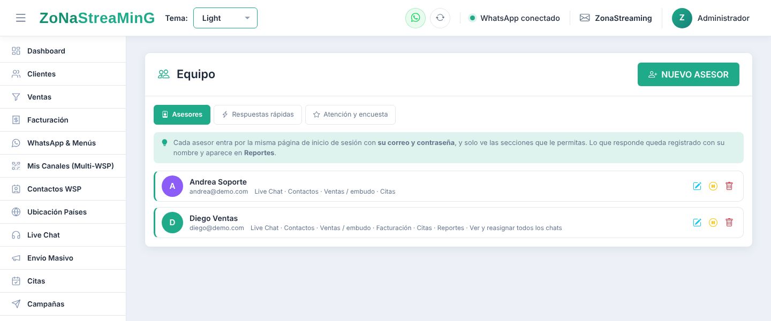The width and height of the screenshot is (771, 321).
Task: Click the Administrador user label
Action: [x=723, y=18]
